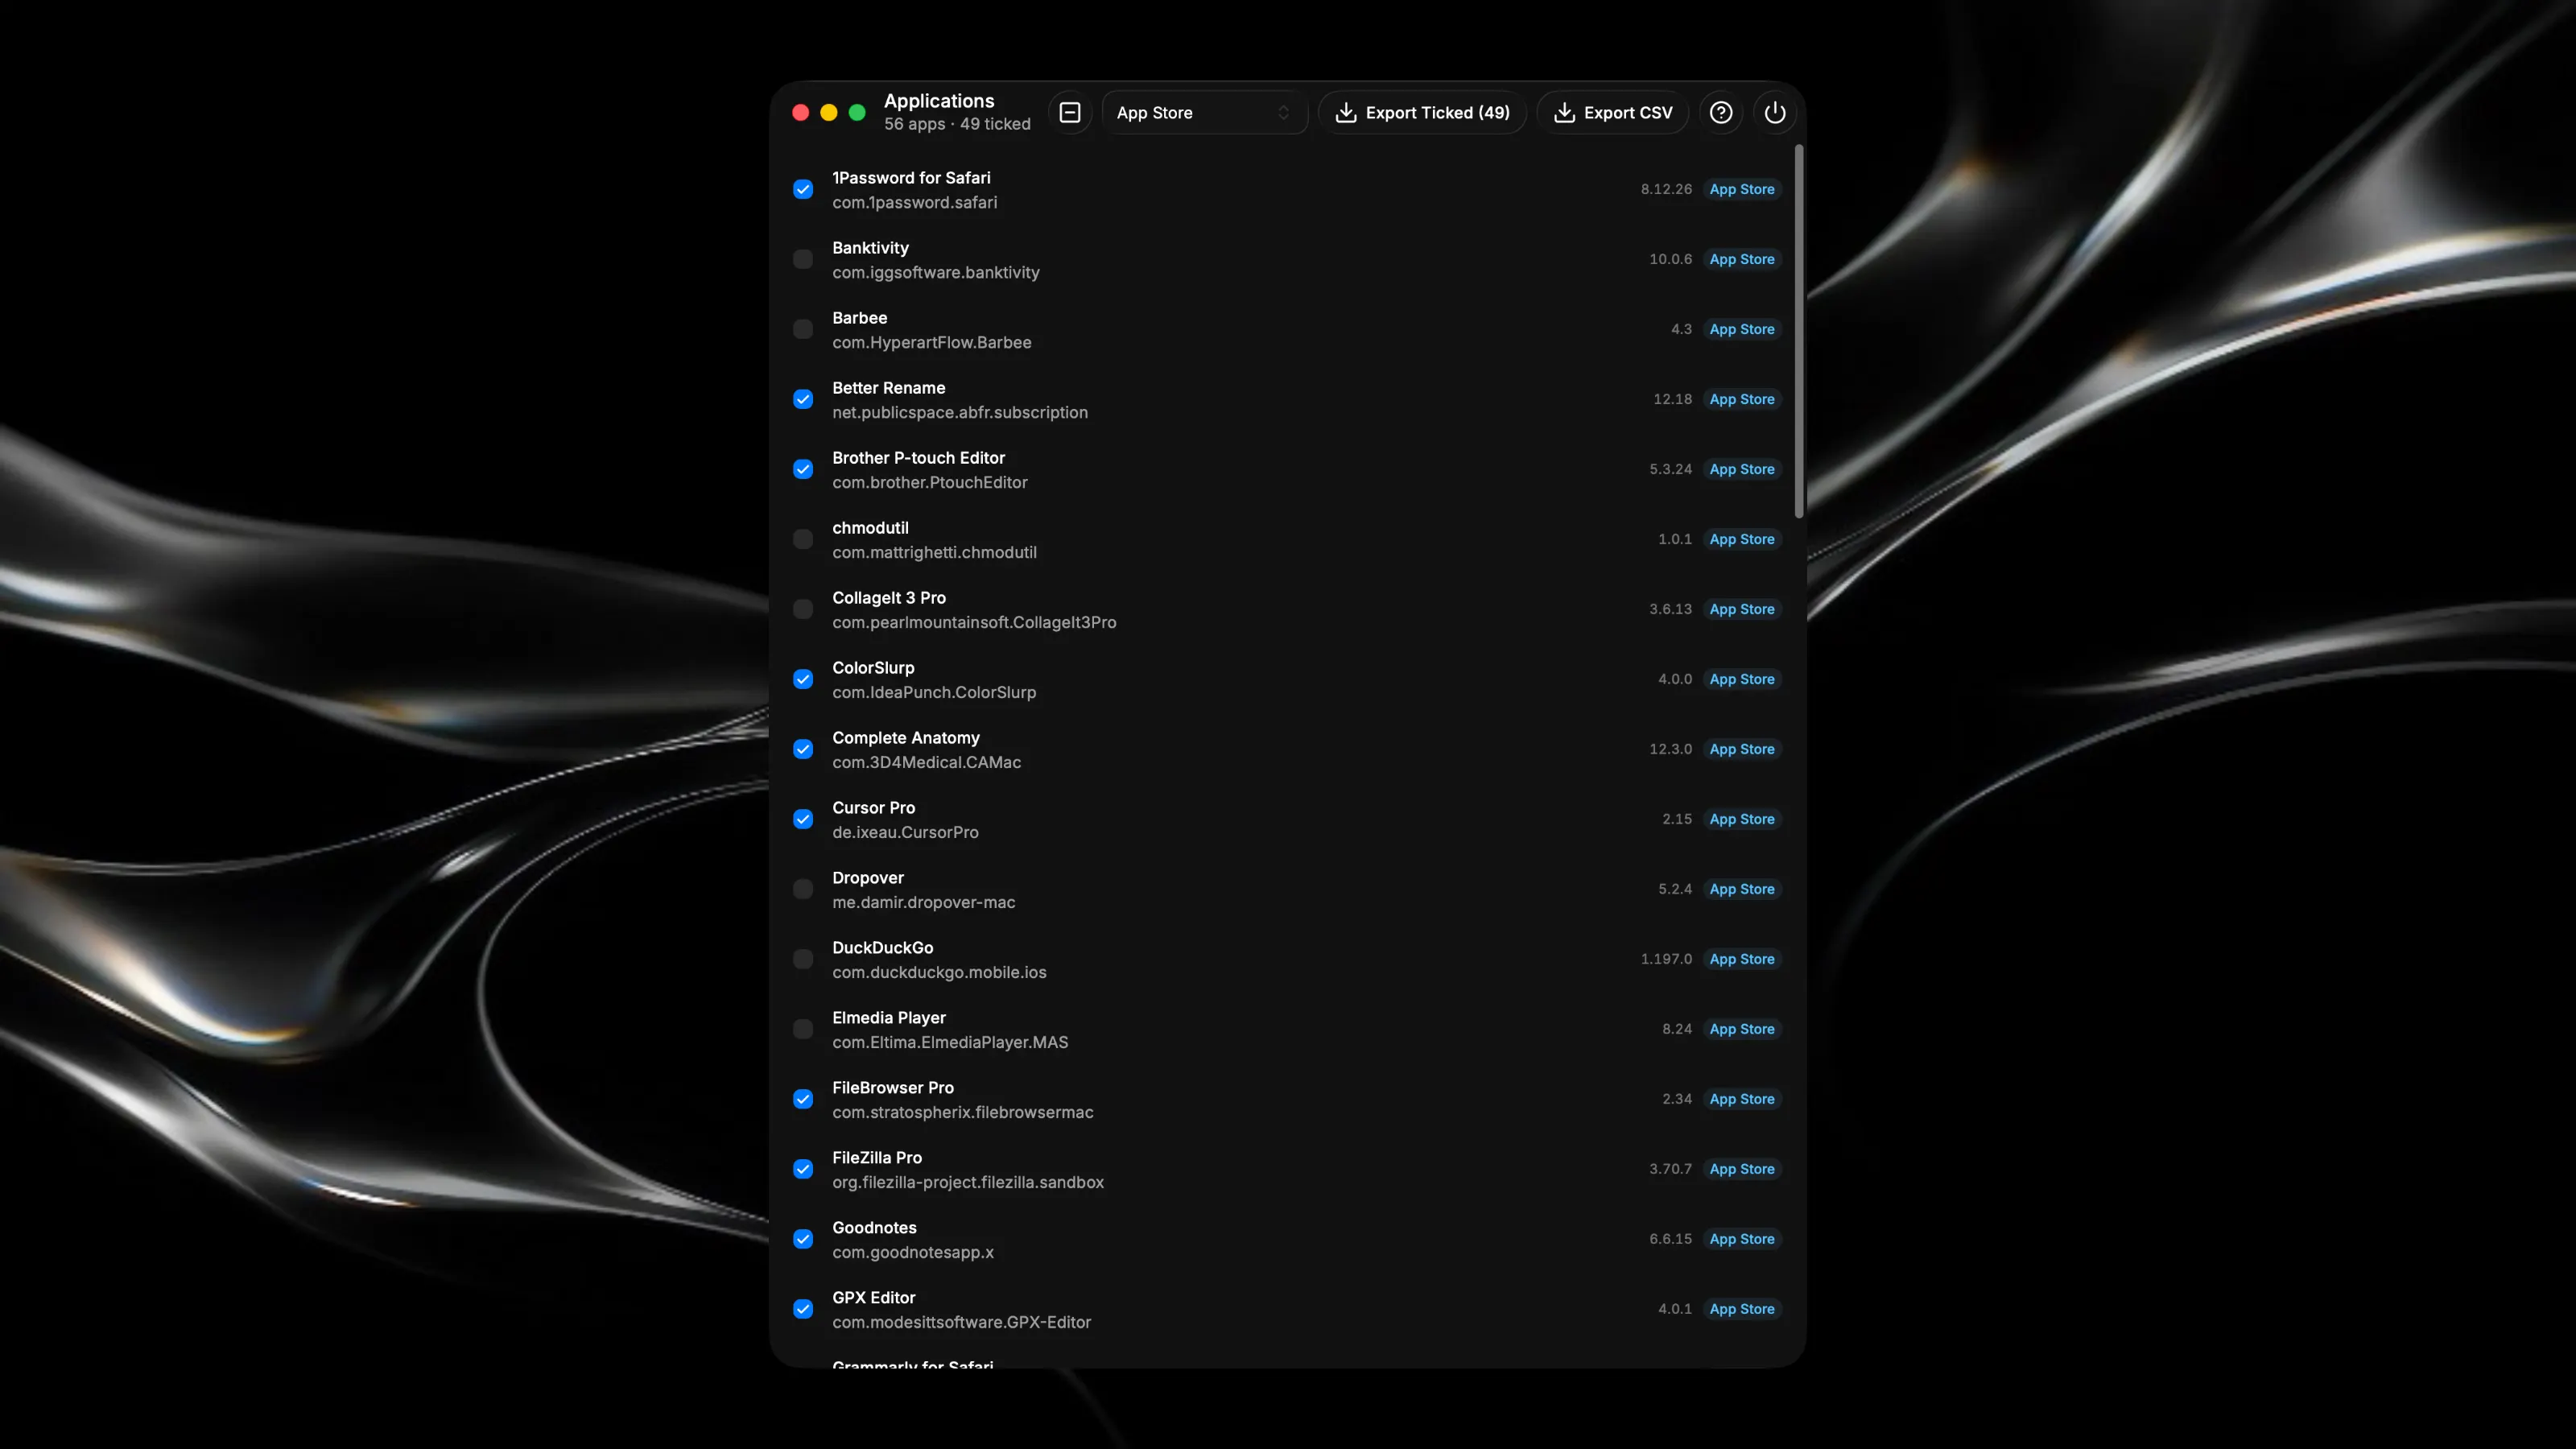Click the Banktivity app name
Image resolution: width=2576 pixels, height=1449 pixels.
pyautogui.click(x=870, y=247)
